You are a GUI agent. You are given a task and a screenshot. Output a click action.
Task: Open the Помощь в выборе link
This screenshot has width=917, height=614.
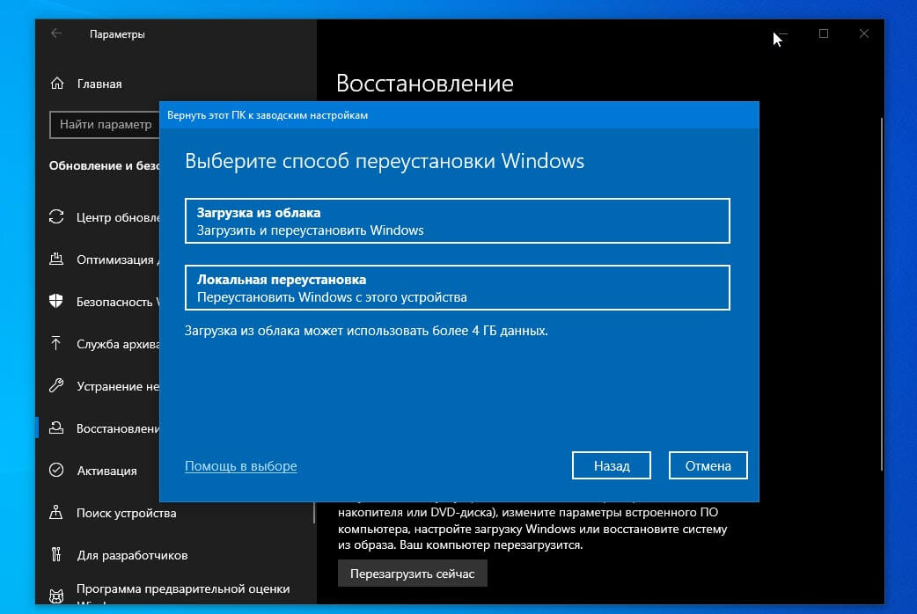tap(241, 466)
